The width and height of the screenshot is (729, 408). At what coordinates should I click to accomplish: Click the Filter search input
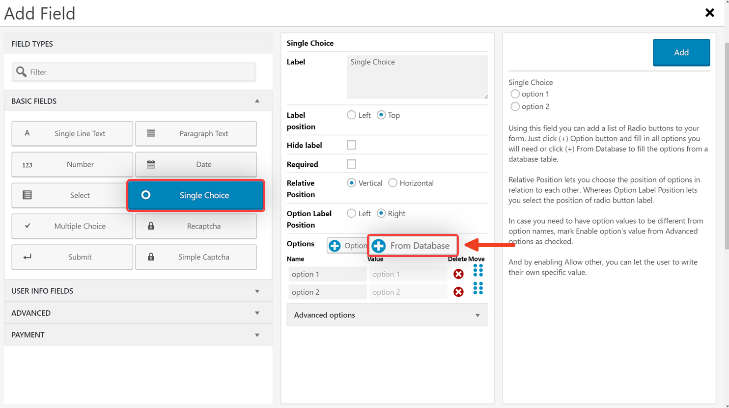134,72
